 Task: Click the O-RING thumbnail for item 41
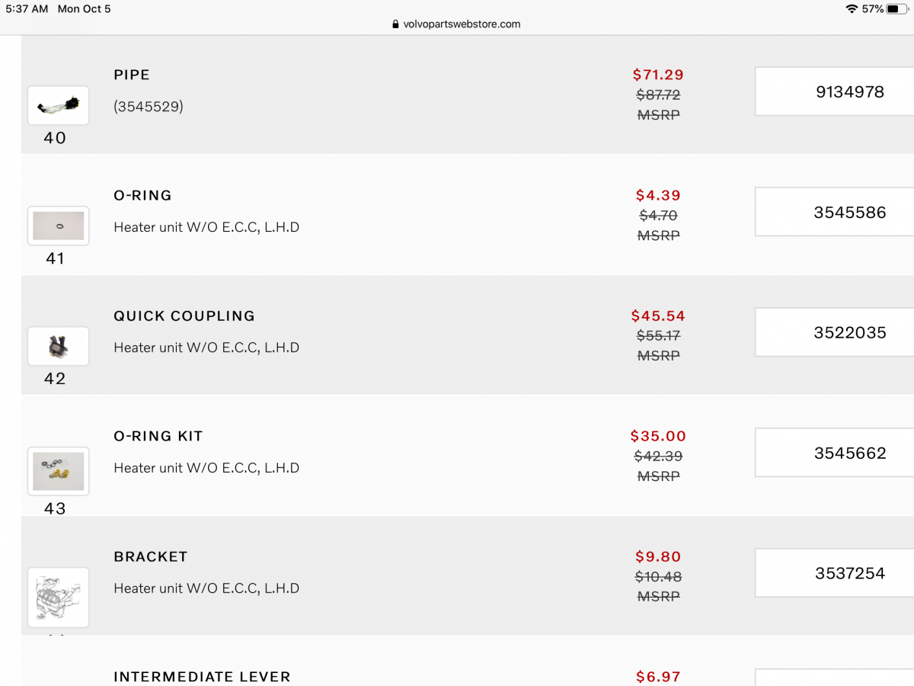coord(58,226)
